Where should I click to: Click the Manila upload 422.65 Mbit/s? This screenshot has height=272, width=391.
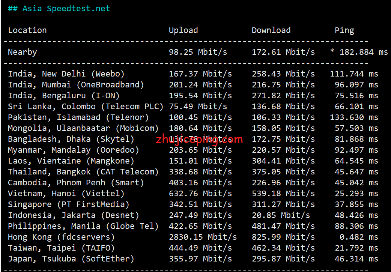200,226
